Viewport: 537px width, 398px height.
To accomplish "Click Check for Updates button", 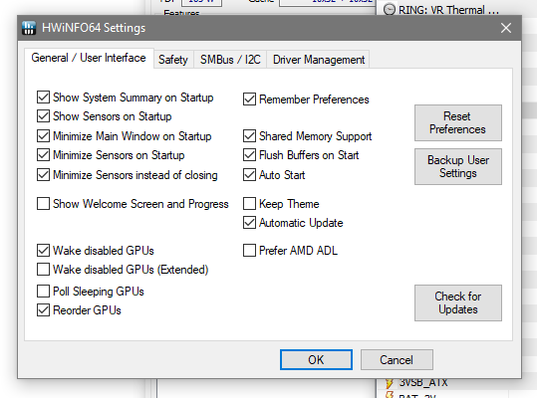I will coord(458,302).
